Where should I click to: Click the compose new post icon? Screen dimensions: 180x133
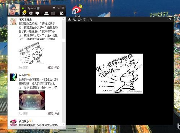(62, 13)
